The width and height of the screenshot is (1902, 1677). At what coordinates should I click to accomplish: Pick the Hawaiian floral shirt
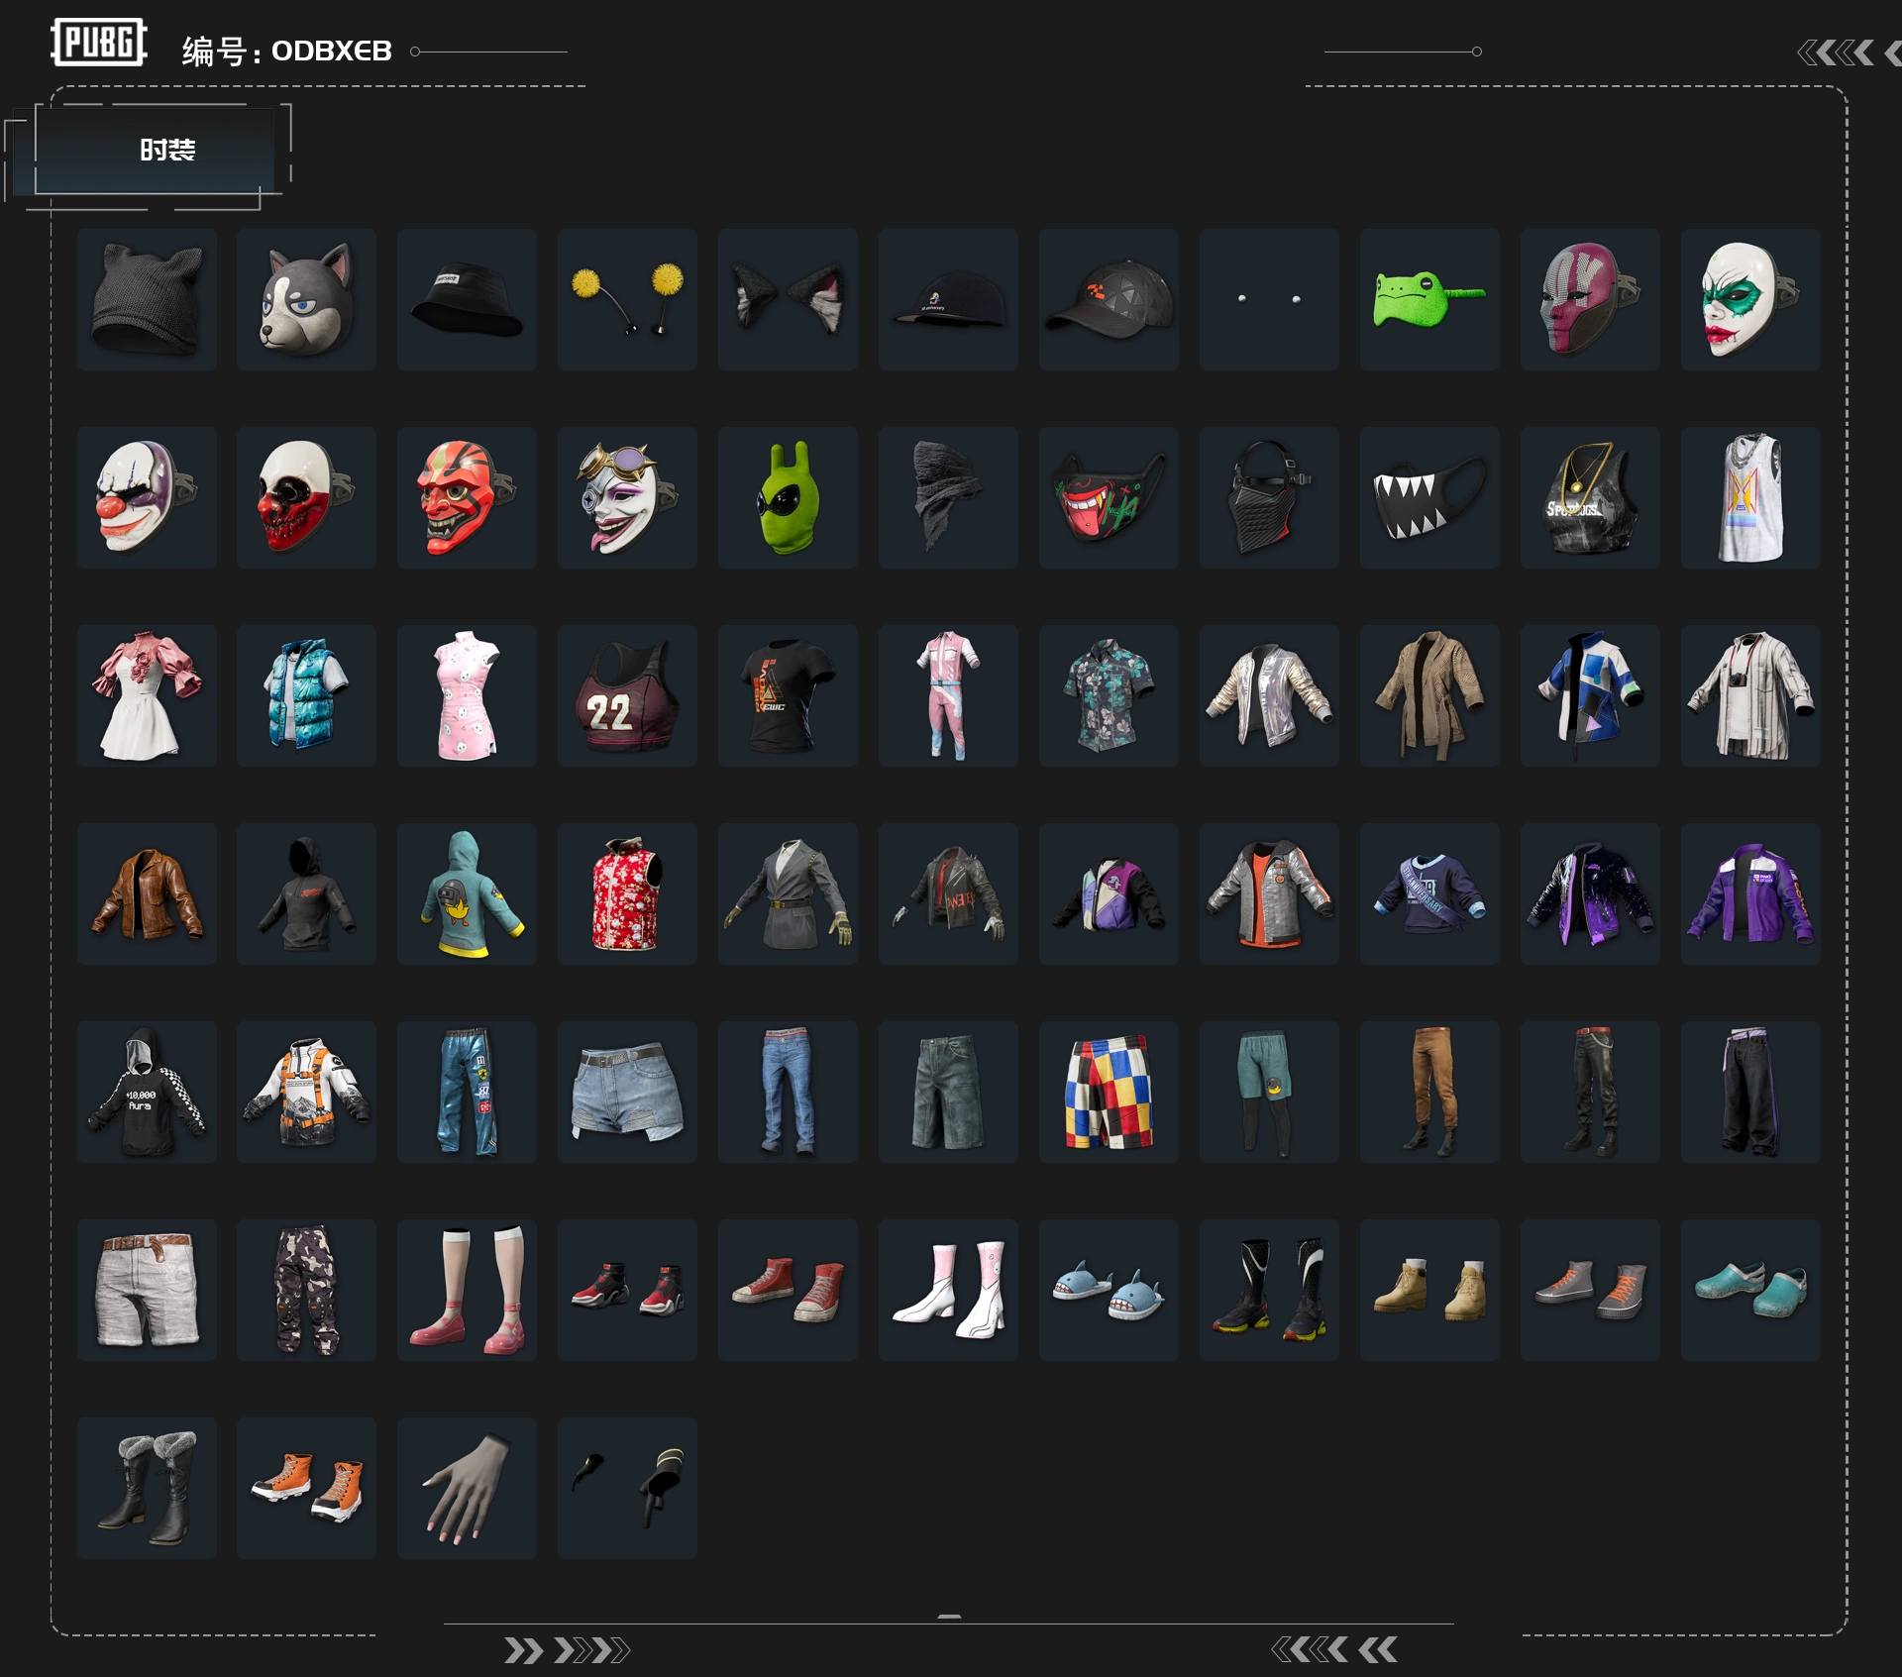tap(1109, 695)
